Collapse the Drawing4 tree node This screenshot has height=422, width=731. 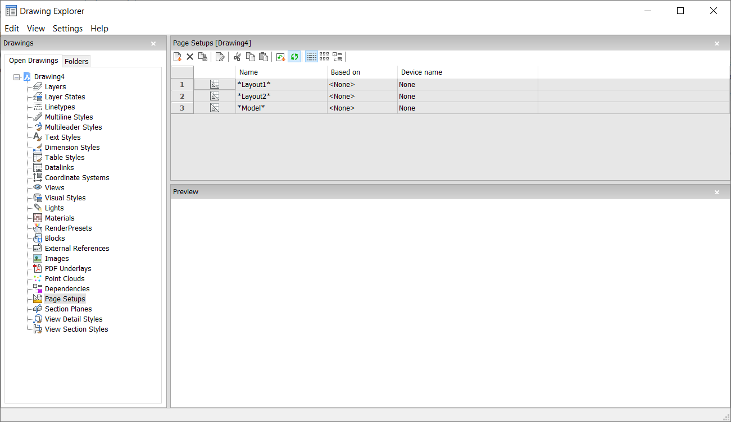point(17,77)
